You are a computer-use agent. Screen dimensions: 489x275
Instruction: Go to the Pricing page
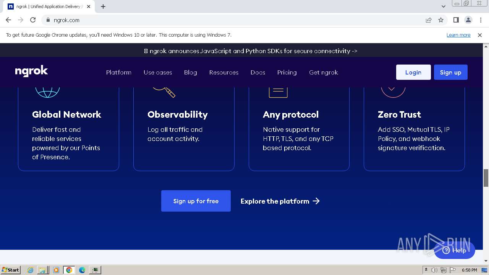[x=287, y=72]
